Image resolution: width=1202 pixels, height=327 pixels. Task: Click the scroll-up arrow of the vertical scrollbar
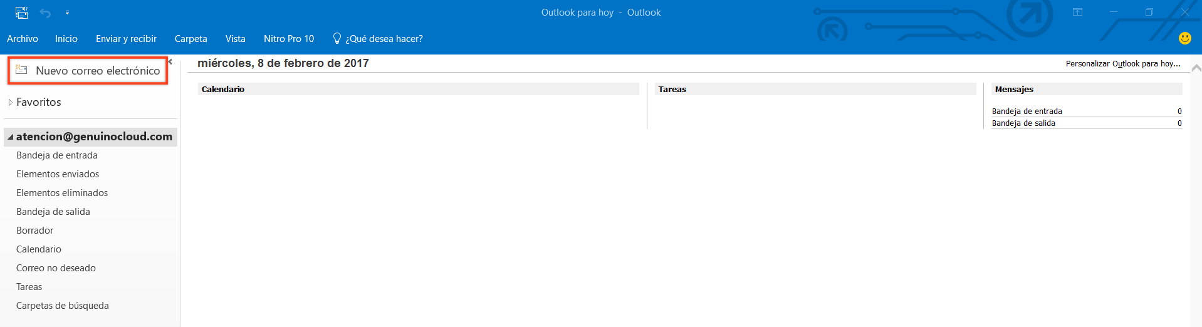pyautogui.click(x=1196, y=68)
